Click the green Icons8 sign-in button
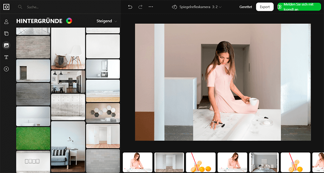 (x=299, y=7)
